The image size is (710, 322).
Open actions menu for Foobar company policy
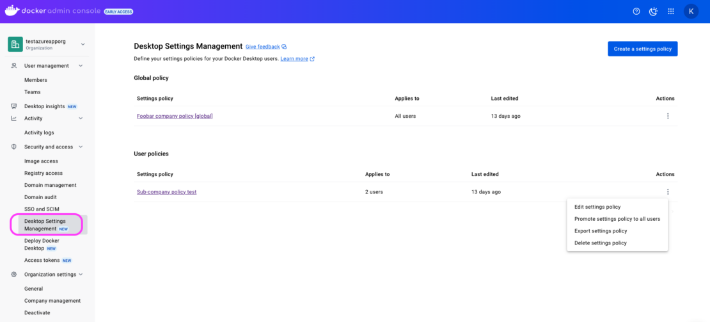point(668,116)
